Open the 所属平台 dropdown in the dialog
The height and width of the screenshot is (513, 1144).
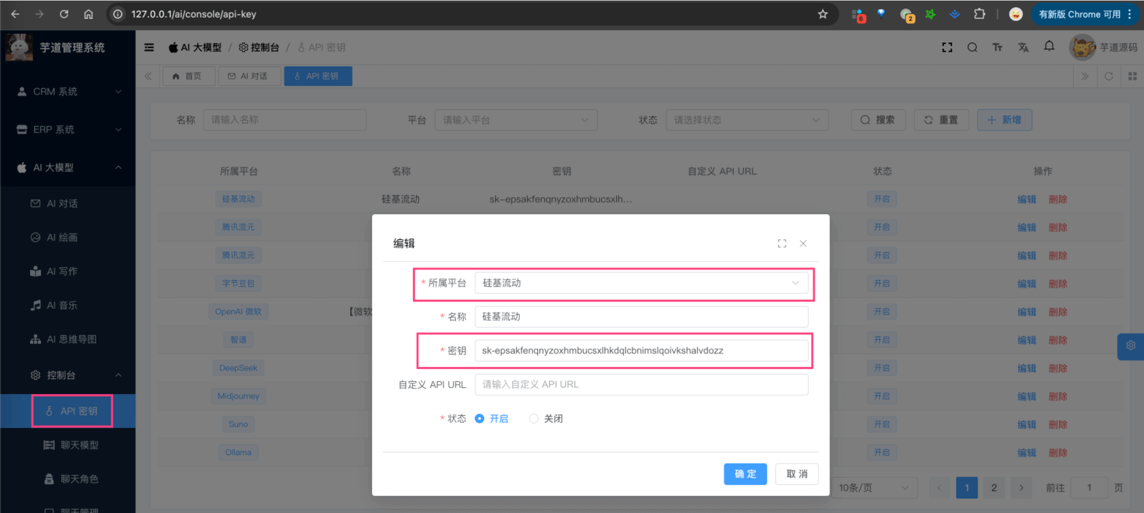[x=641, y=283]
